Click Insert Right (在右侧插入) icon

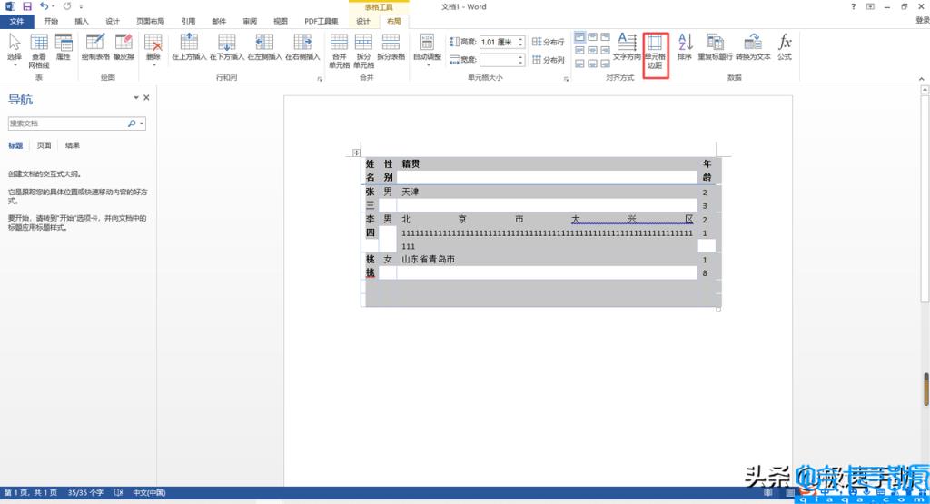click(302, 48)
